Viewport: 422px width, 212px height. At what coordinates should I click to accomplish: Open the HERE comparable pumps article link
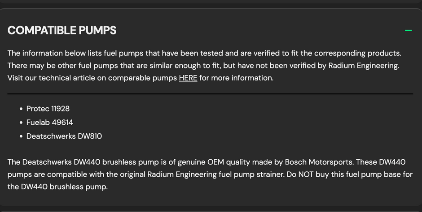coord(188,78)
